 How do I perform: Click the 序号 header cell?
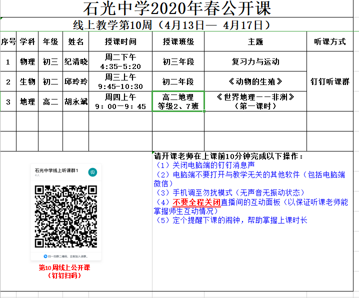point(8,41)
